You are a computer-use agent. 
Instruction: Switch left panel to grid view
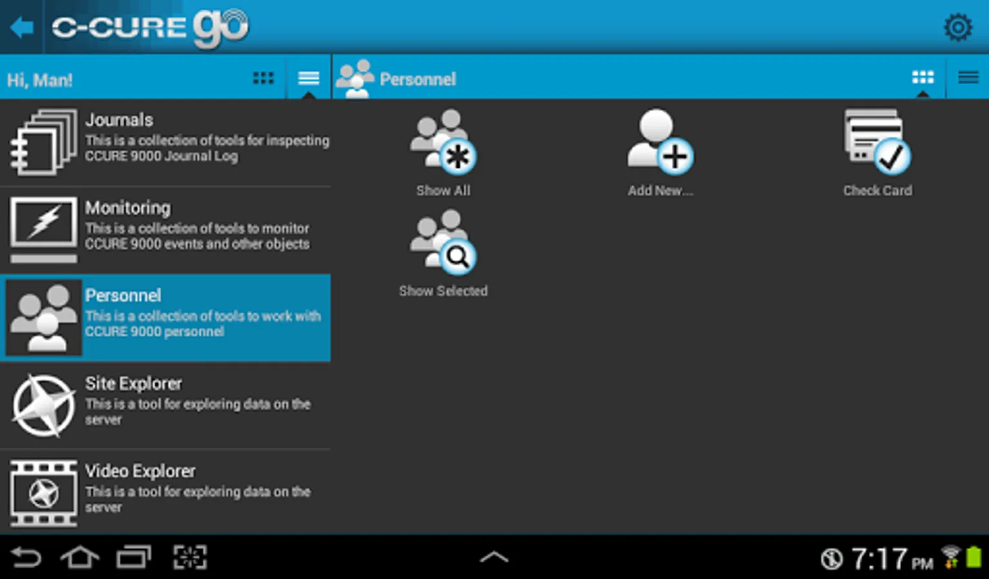263,78
